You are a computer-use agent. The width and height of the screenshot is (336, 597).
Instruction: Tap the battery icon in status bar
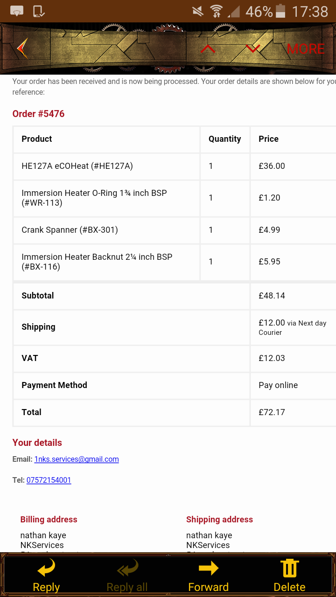coord(280,11)
